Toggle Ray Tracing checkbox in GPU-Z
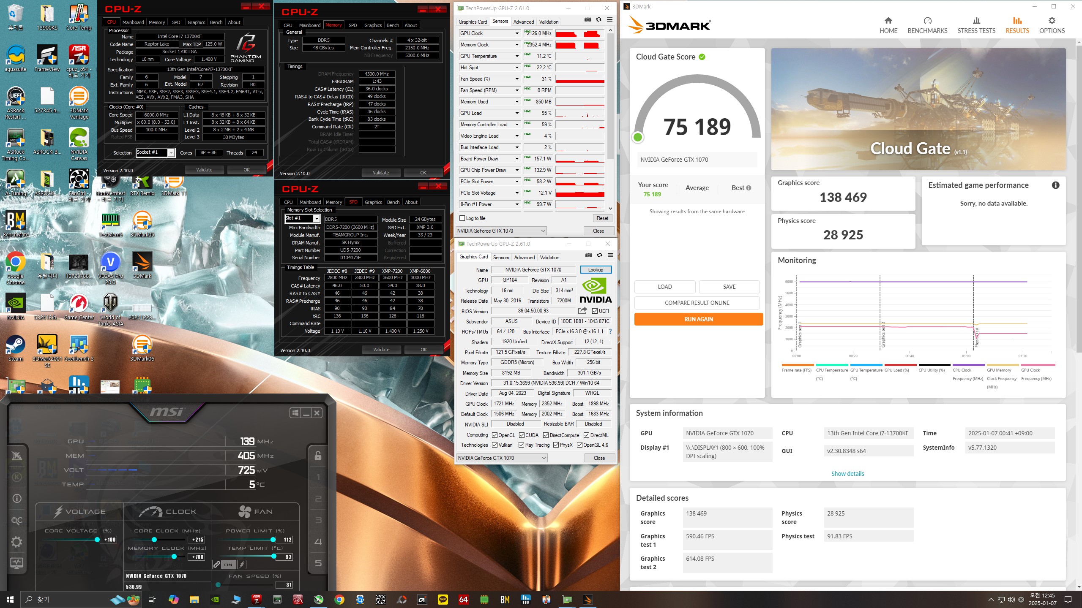 521,445
